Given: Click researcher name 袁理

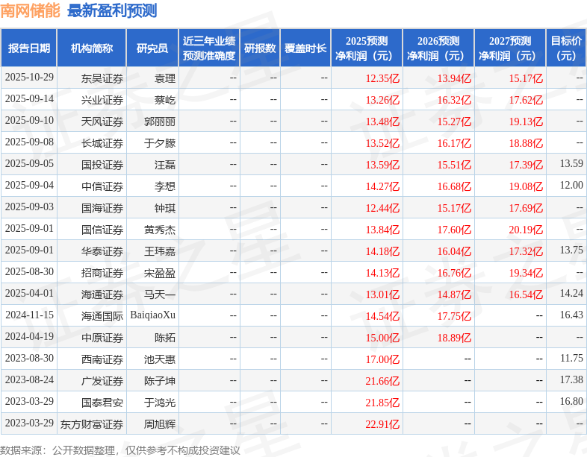Looking at the screenshot, I should [165, 78].
